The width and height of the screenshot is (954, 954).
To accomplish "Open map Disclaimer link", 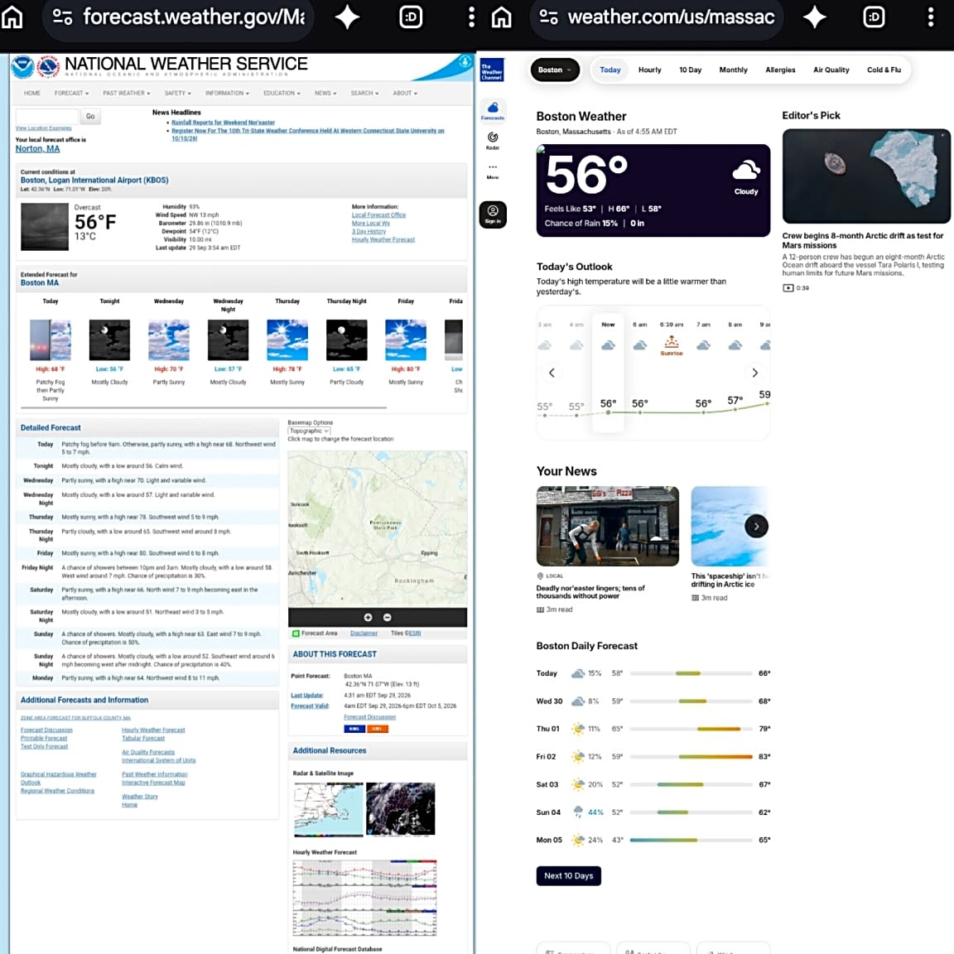I will click(x=364, y=634).
